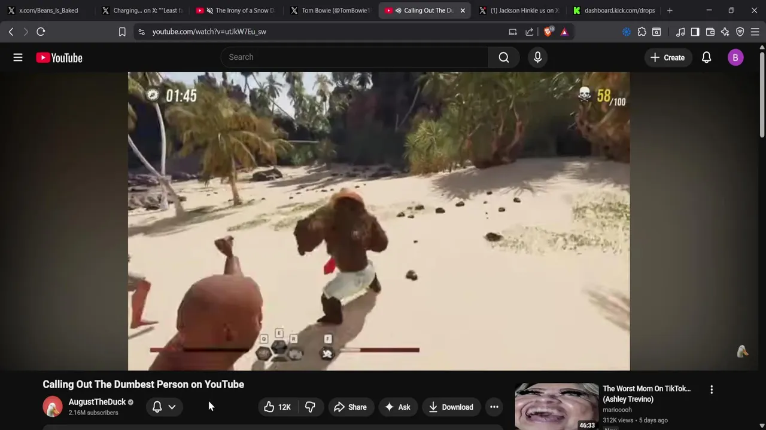Image resolution: width=766 pixels, height=430 pixels.
Task: Reload the page
Action: [x=41, y=32]
